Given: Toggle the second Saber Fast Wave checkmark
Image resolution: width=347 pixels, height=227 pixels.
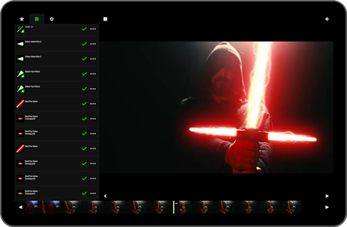Looking at the screenshot, I should [x=84, y=89].
